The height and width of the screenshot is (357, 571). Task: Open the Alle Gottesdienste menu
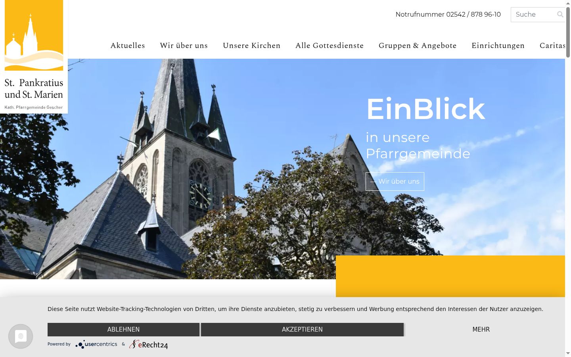tap(330, 46)
